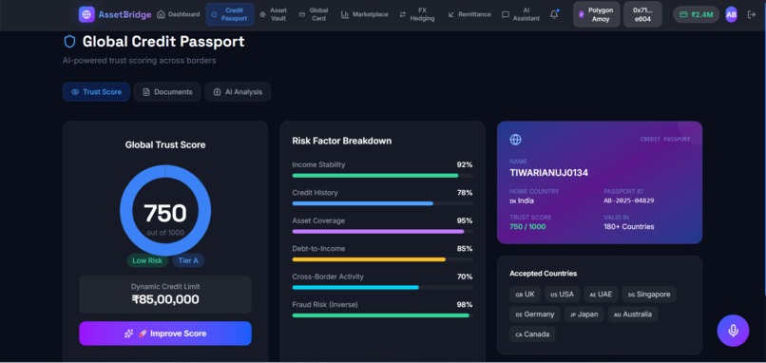Click the Remittance arrow icon
The height and width of the screenshot is (363, 766).
coord(450,14)
